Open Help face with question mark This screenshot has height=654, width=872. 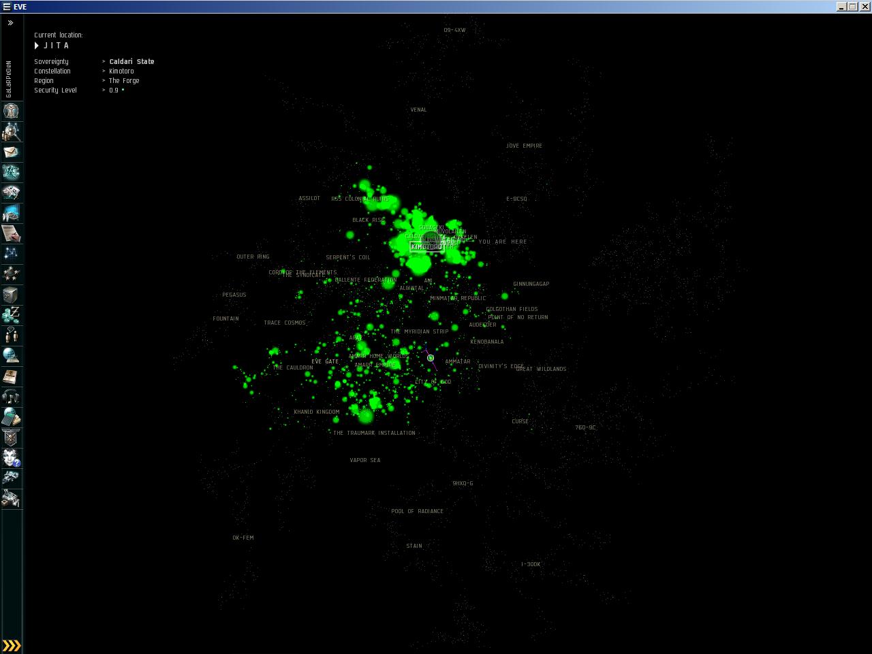11,458
